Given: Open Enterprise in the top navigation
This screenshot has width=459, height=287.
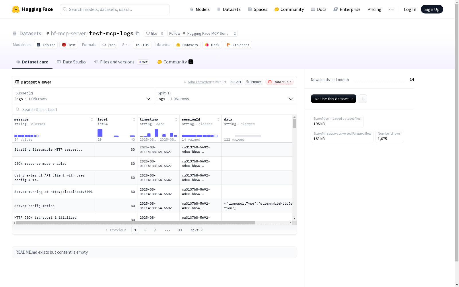Looking at the screenshot, I should coord(347,9).
